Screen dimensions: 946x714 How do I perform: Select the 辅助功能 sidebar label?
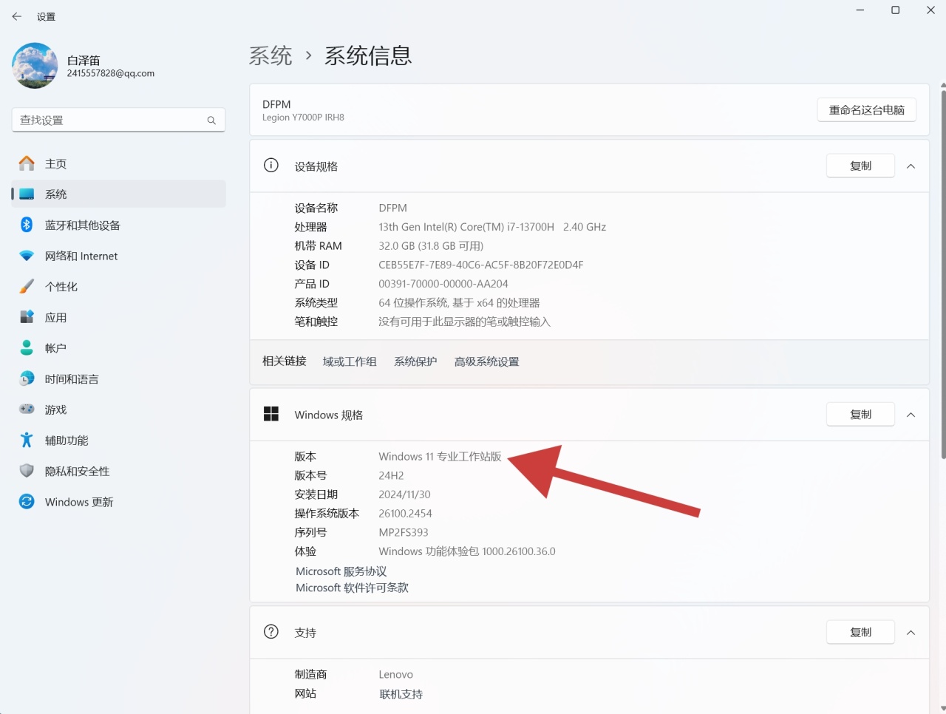(x=67, y=441)
